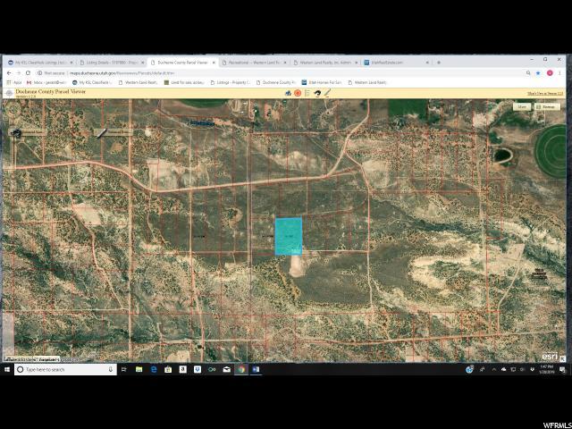Click the zoom magnifier icon in address bar
572x429 pixels.
(528, 73)
